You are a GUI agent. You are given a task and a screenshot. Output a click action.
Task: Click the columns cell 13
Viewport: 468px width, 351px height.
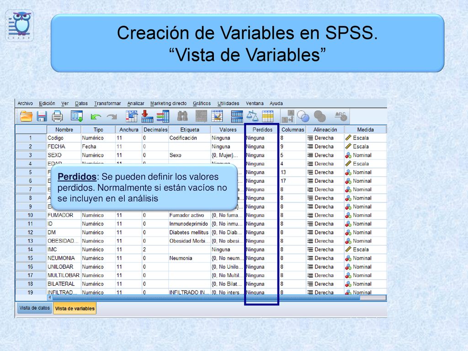click(x=292, y=172)
